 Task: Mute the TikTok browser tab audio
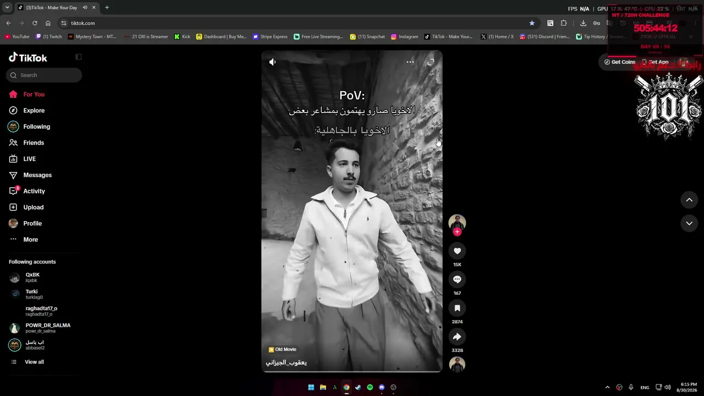tap(85, 8)
